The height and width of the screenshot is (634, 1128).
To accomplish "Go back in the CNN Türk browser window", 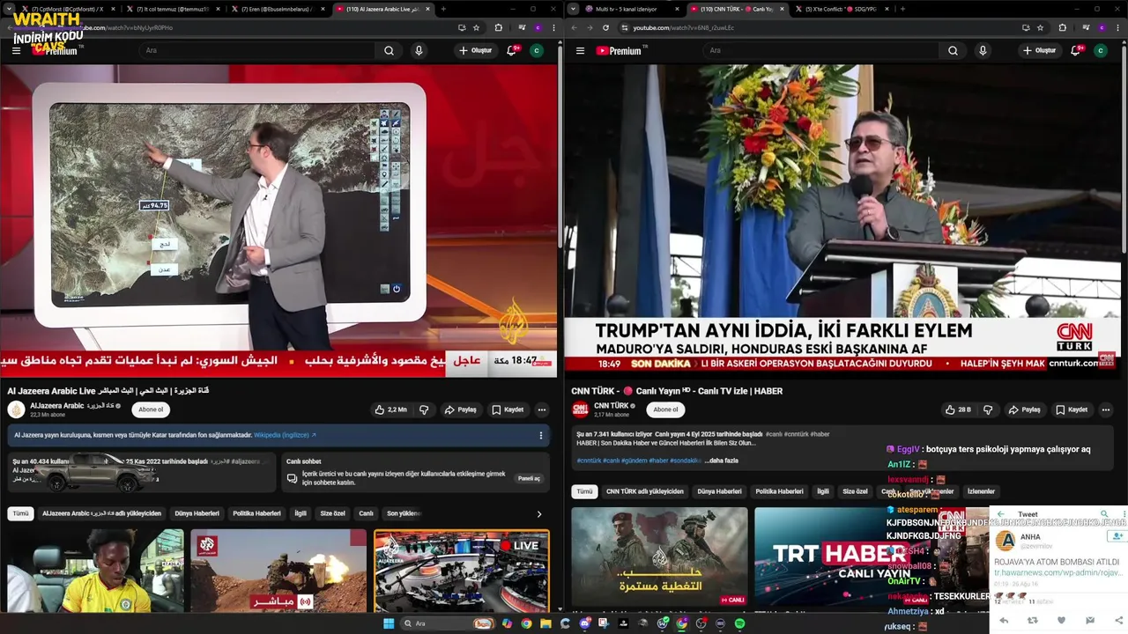I will point(575,27).
